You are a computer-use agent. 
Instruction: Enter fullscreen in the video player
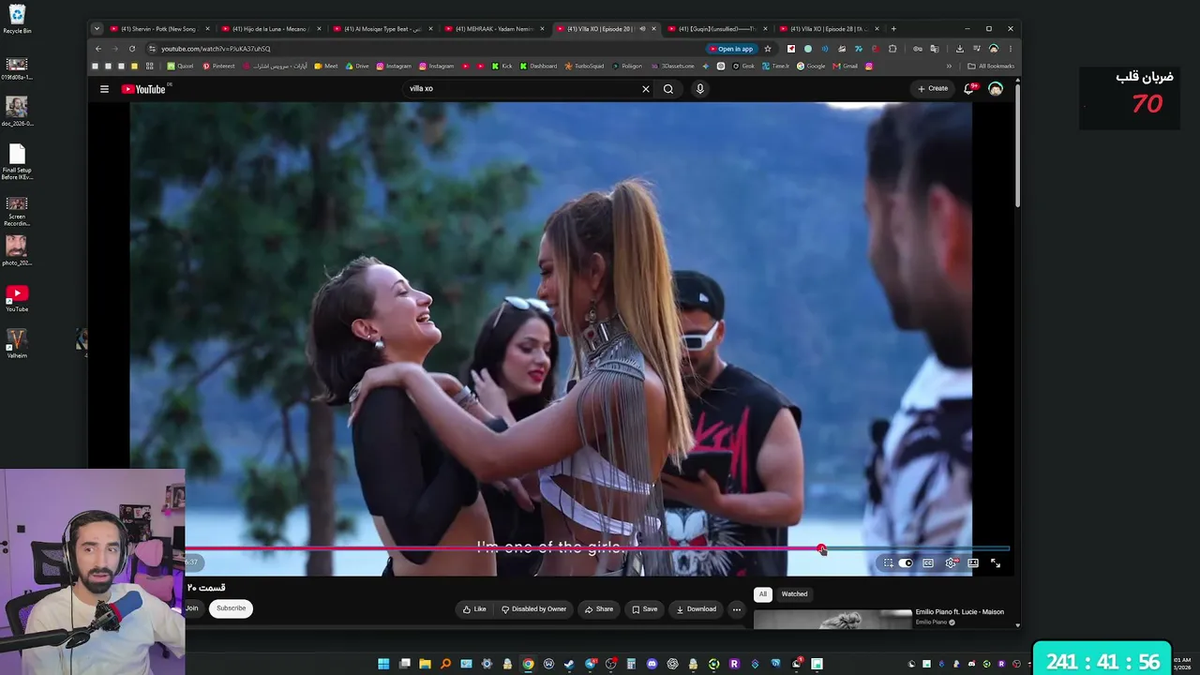point(996,563)
